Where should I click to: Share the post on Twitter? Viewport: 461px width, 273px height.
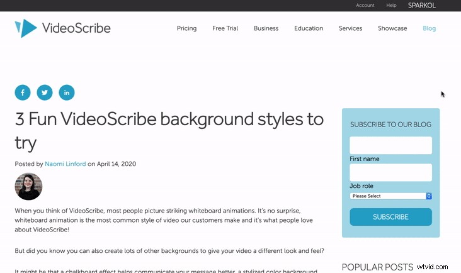coord(45,92)
